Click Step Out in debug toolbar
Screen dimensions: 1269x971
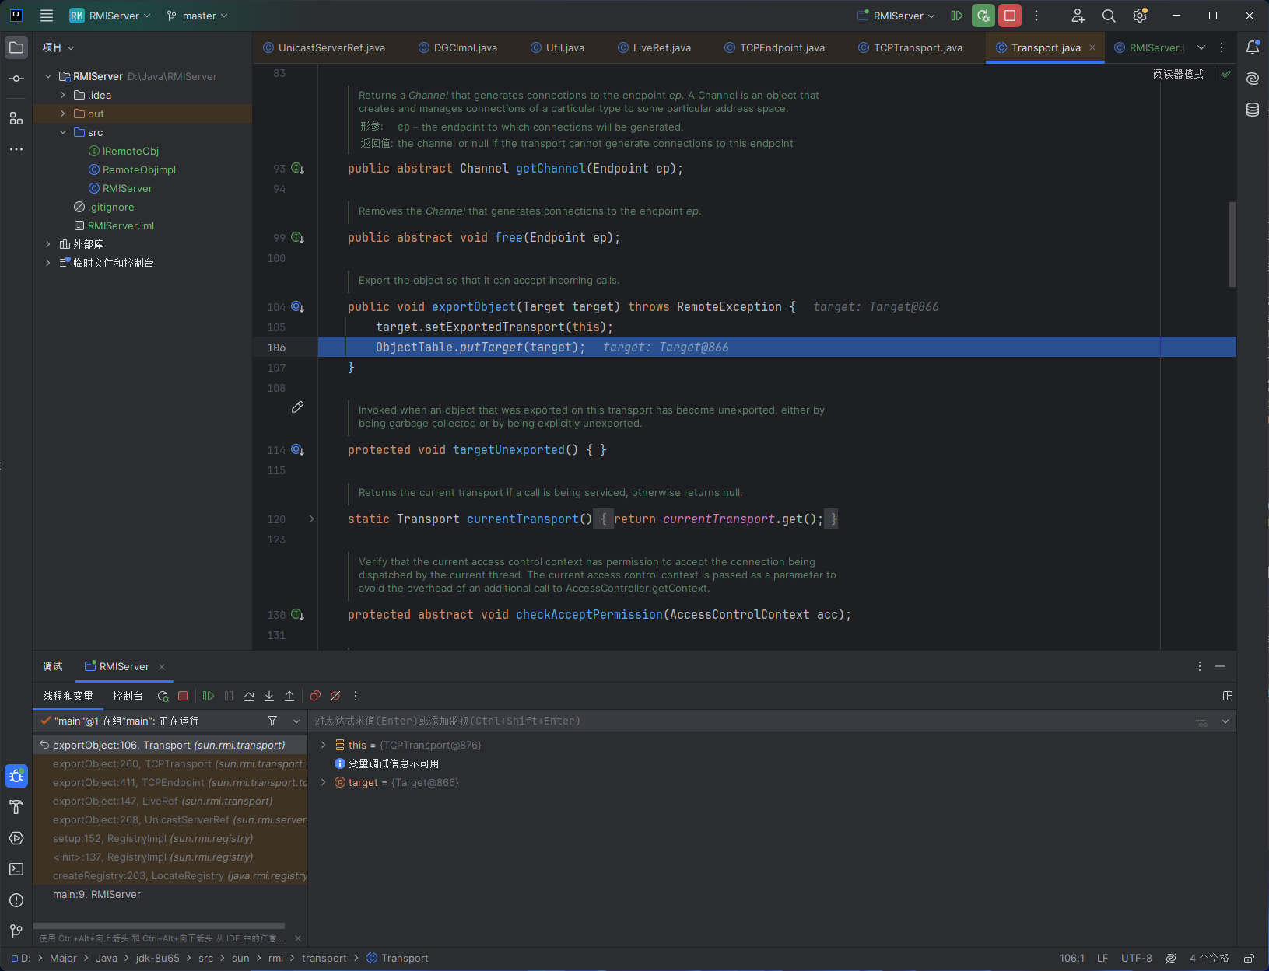click(289, 697)
